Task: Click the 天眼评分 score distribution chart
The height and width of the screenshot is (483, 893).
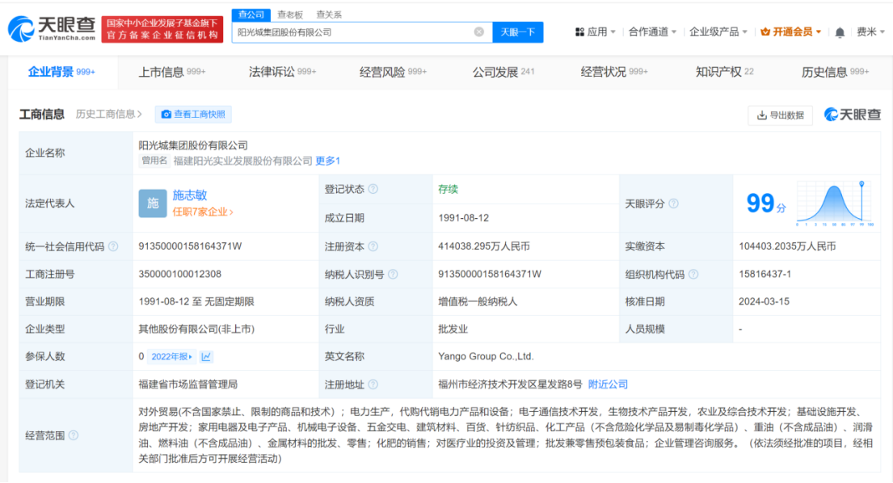Action: [x=835, y=203]
